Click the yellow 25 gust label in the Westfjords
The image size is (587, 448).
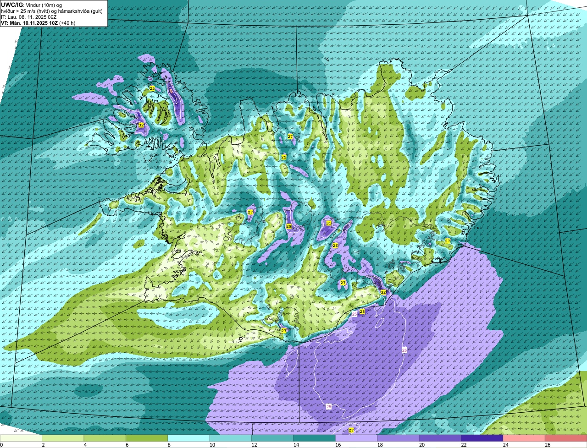(x=152, y=88)
